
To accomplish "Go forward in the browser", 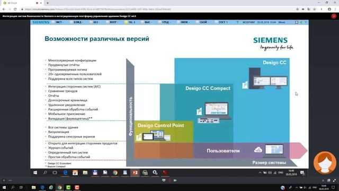I will (10, 10).
